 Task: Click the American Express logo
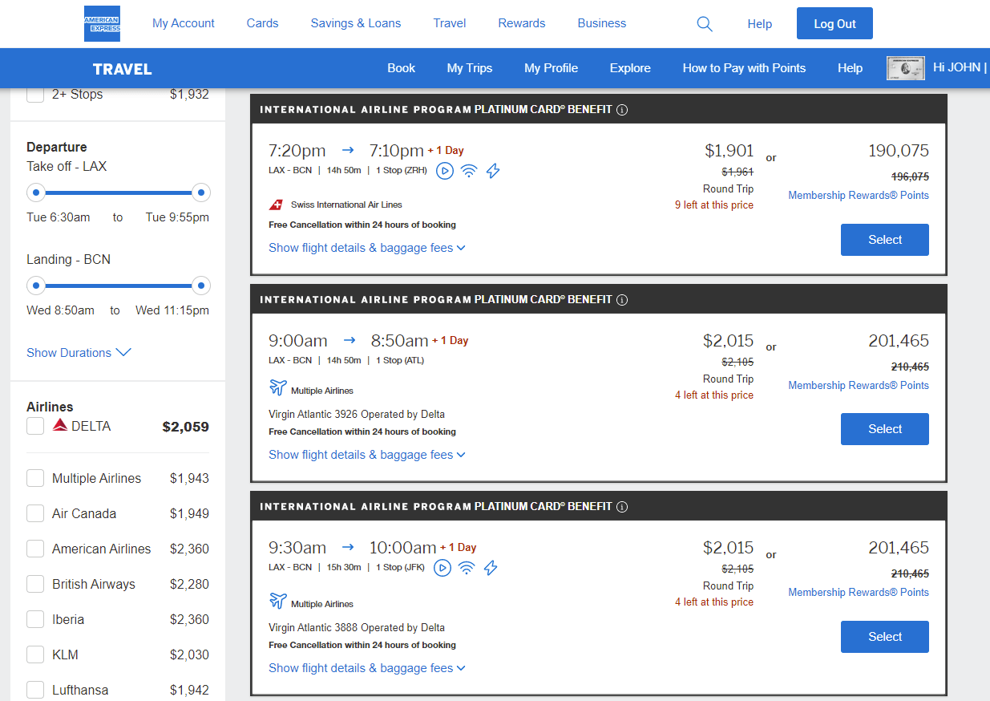pyautogui.click(x=102, y=23)
